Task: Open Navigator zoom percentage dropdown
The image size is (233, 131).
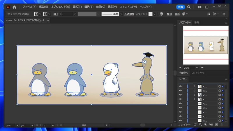Action: coord(197,68)
